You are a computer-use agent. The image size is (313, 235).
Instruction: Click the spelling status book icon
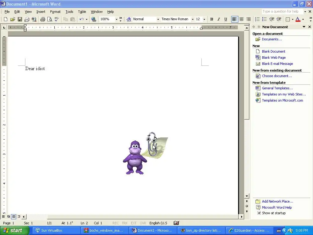pyautogui.click(x=176, y=223)
